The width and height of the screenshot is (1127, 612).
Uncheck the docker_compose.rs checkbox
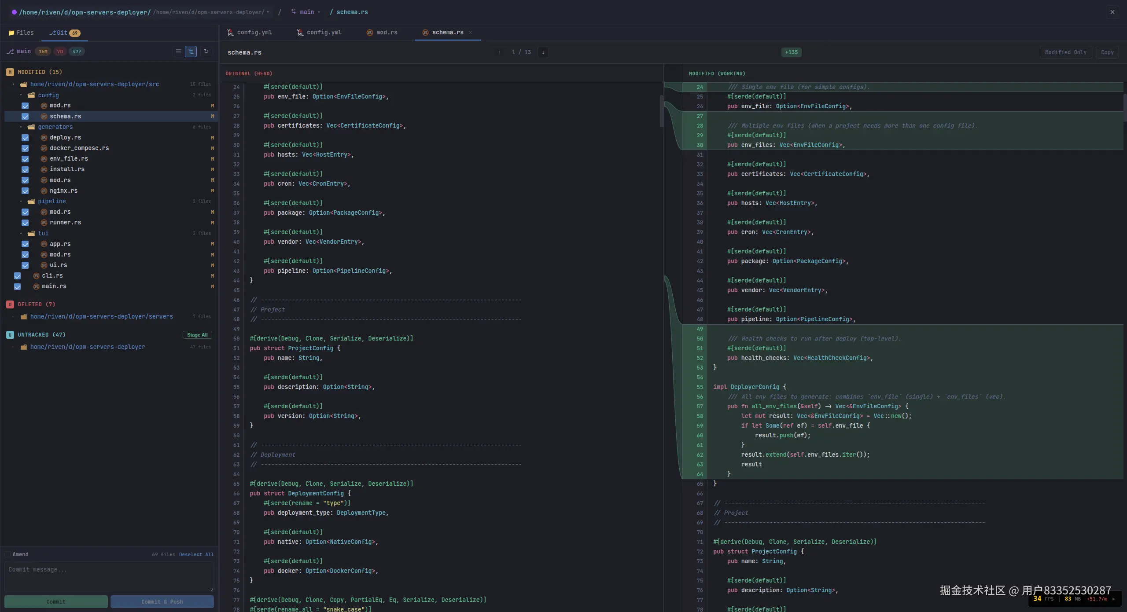click(x=25, y=148)
